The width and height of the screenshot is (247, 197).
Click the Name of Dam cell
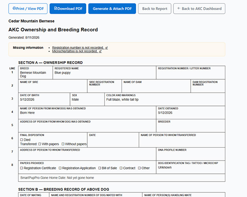tap(156, 86)
